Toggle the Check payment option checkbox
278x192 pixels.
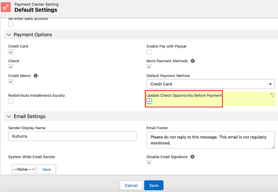[11, 67]
